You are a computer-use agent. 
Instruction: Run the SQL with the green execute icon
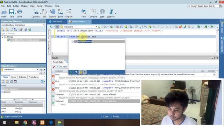coord(51,27)
